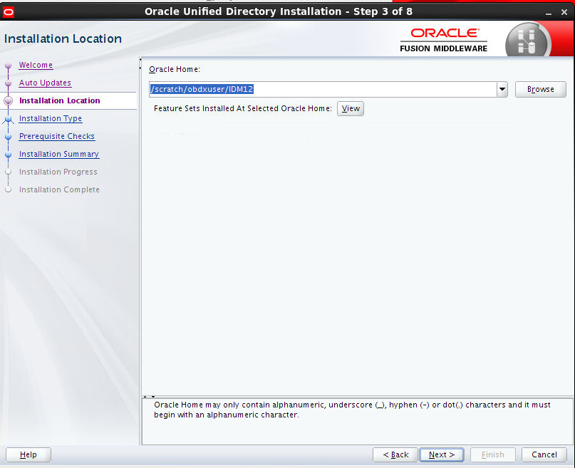The height and width of the screenshot is (468, 575).
Task: Click the Oracle logo icon in title bar
Action: tap(8, 12)
